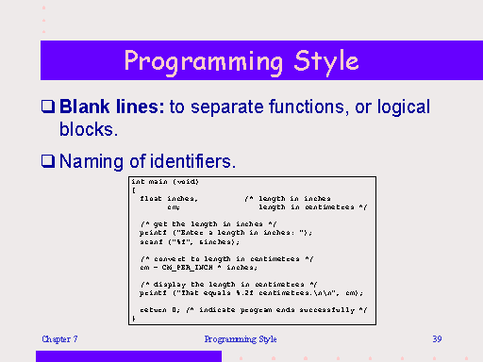Click the int main (void) code line
The width and height of the screenshot is (483, 362).
(165, 182)
